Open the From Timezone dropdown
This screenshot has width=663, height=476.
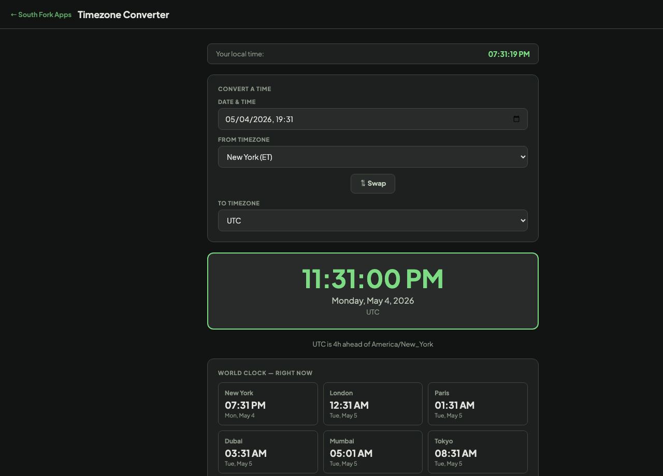(x=373, y=157)
